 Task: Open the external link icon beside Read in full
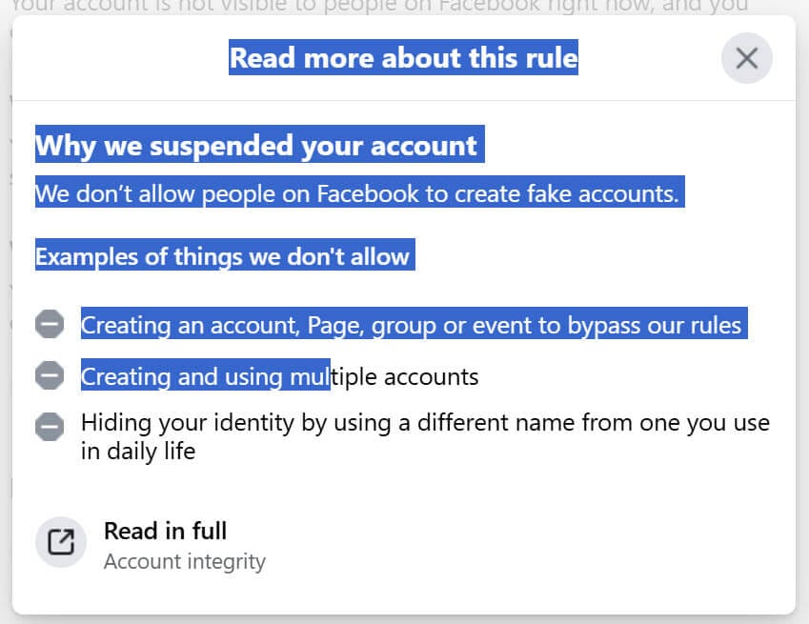61,542
